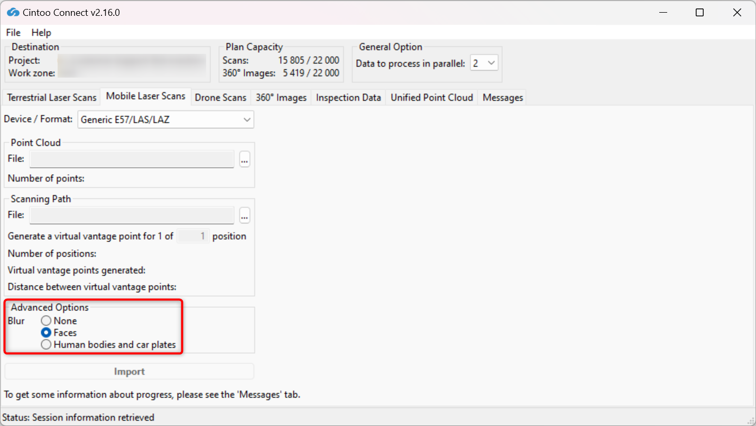Go to the Drone Scans tab
This screenshot has width=756, height=426.
tap(220, 98)
